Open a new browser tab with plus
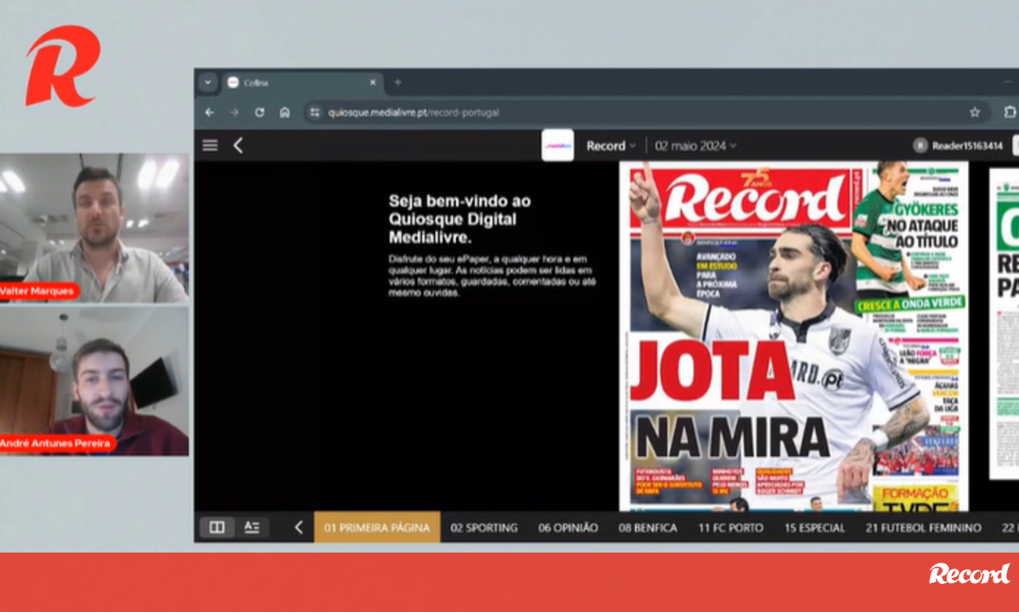Screen dimensions: 1019x612 point(397,82)
